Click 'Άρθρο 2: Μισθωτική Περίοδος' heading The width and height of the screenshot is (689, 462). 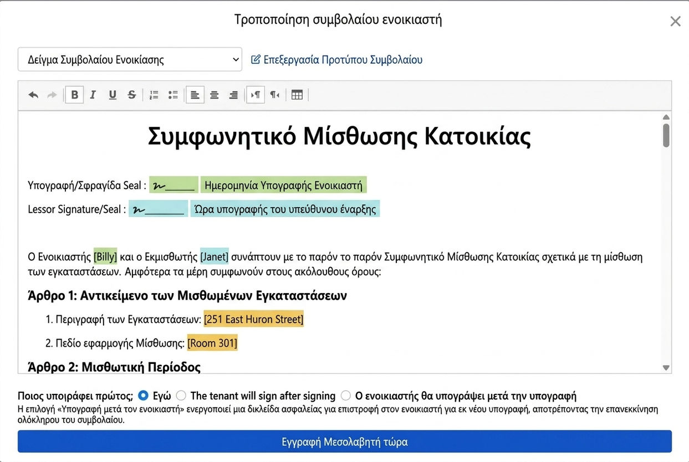coord(114,367)
